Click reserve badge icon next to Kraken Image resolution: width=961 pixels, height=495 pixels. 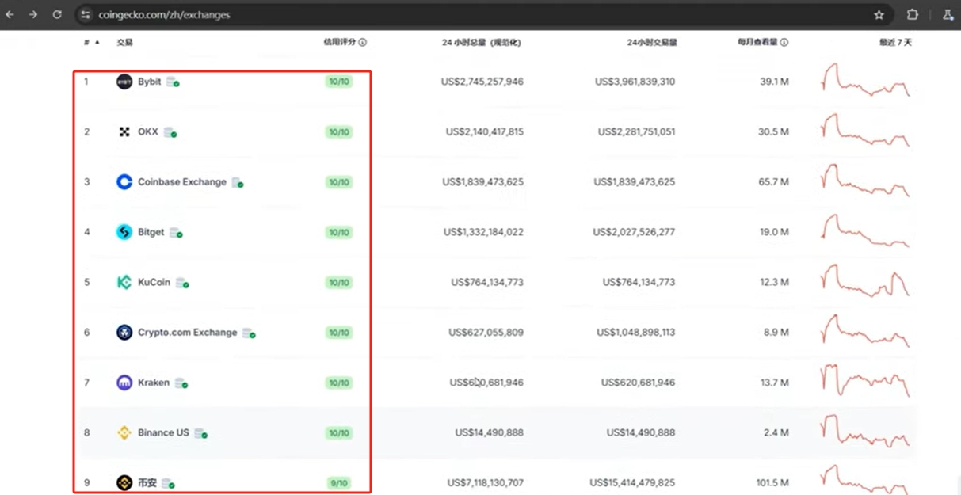click(x=181, y=383)
